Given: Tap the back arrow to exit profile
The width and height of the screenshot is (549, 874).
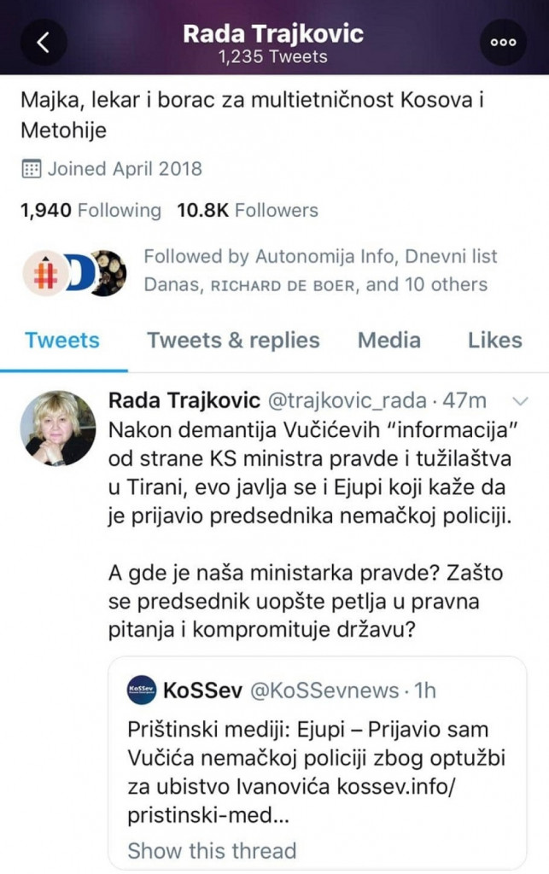Looking at the screenshot, I should (x=43, y=41).
